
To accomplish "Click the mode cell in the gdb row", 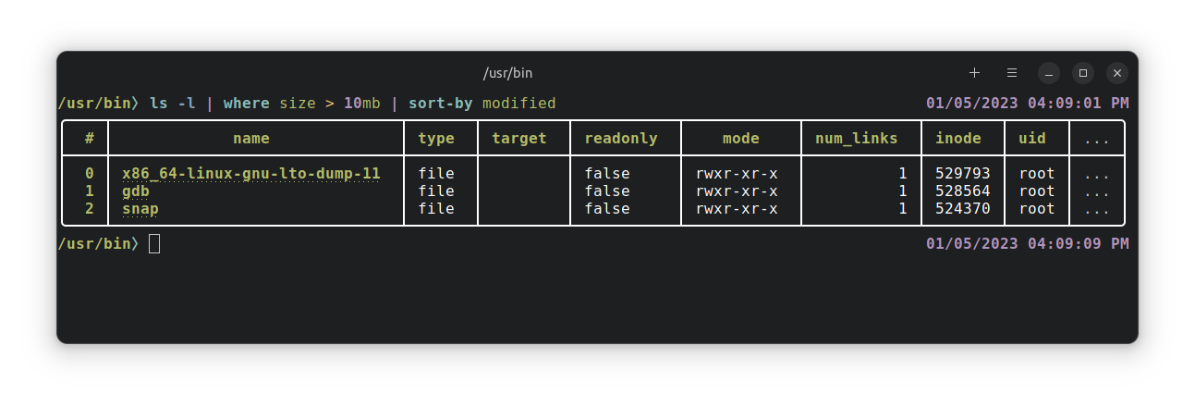I will [x=737, y=191].
